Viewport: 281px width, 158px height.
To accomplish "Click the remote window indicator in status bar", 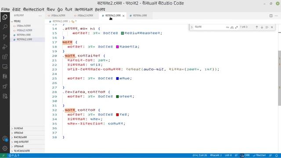I will coord(3,155).
